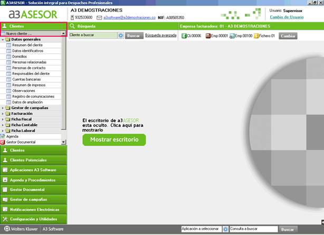
Task: Click the Consulta a buscar input field
Action: point(254,229)
